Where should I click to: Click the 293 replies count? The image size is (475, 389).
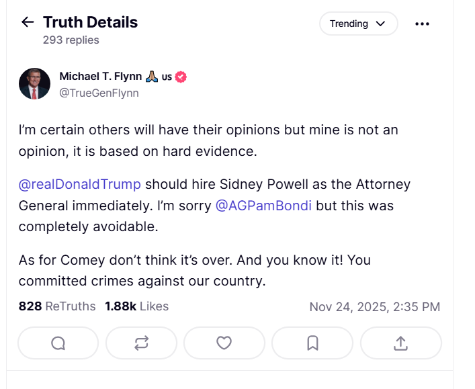71,40
